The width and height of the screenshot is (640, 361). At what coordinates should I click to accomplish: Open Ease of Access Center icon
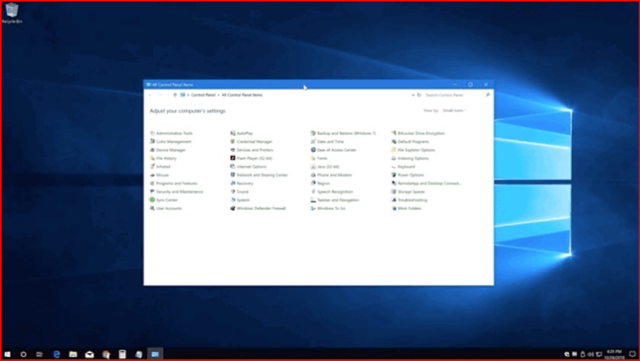(313, 150)
